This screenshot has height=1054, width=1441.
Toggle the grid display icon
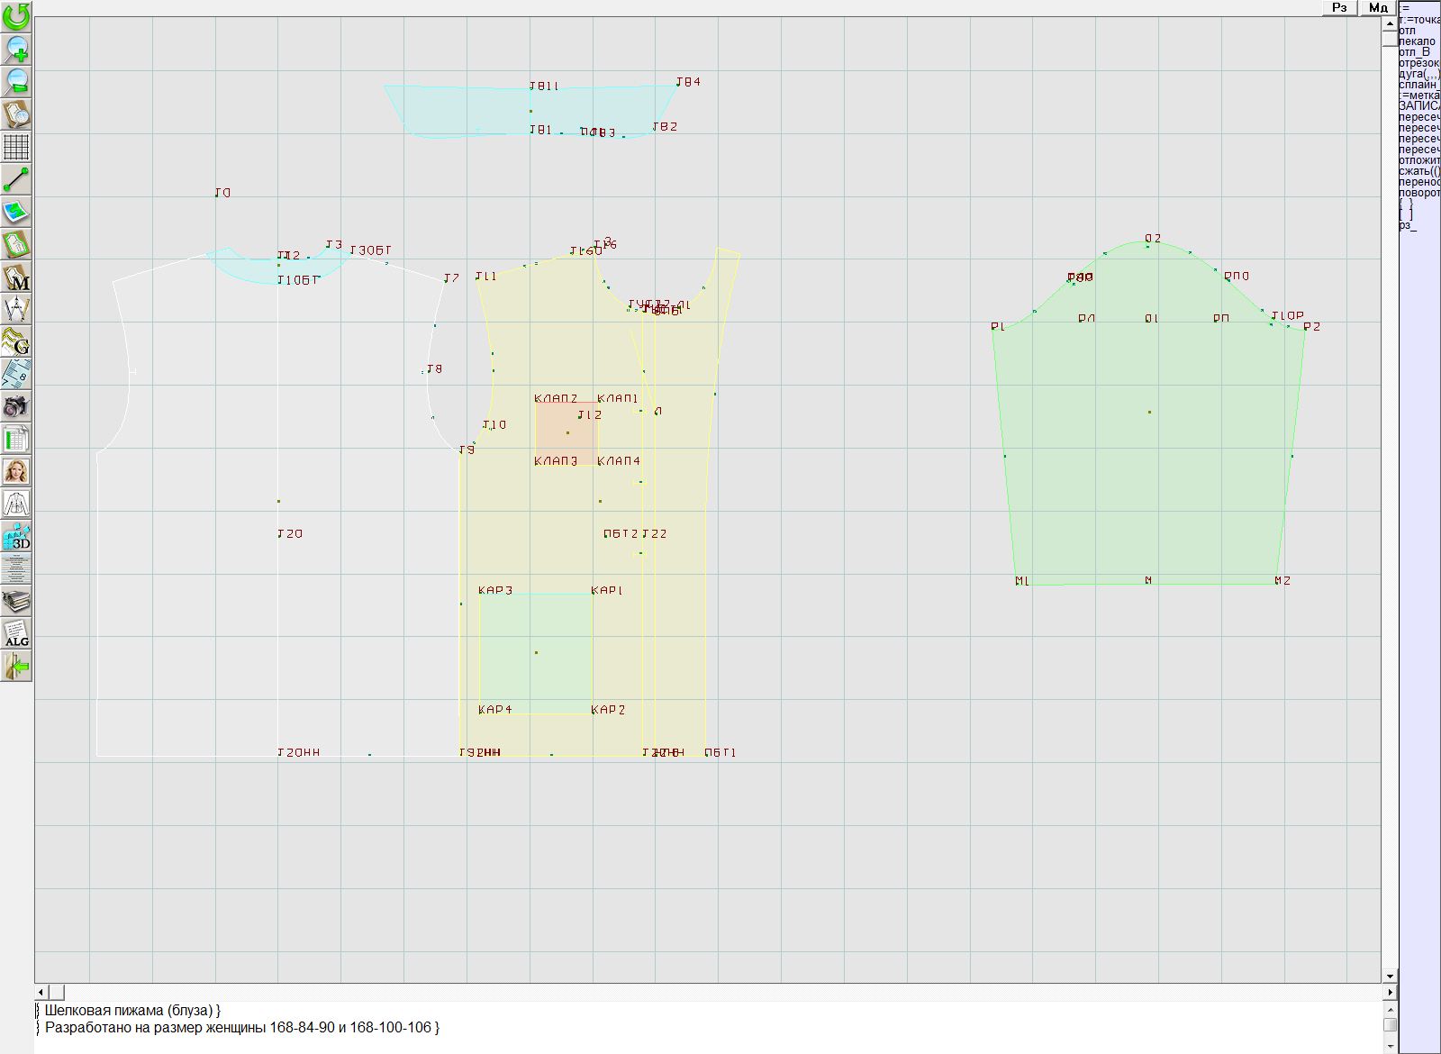[x=16, y=146]
